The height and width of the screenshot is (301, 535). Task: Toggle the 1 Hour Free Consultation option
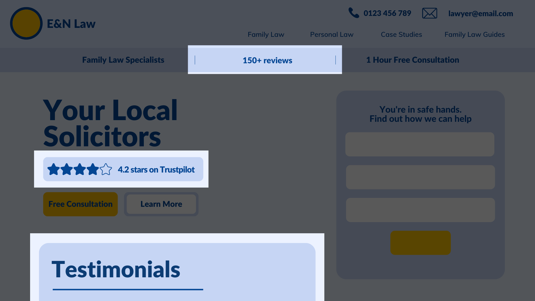coord(412,60)
